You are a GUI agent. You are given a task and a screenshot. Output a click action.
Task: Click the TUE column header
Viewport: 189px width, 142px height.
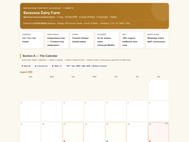pyautogui.click(x=73, y=77)
